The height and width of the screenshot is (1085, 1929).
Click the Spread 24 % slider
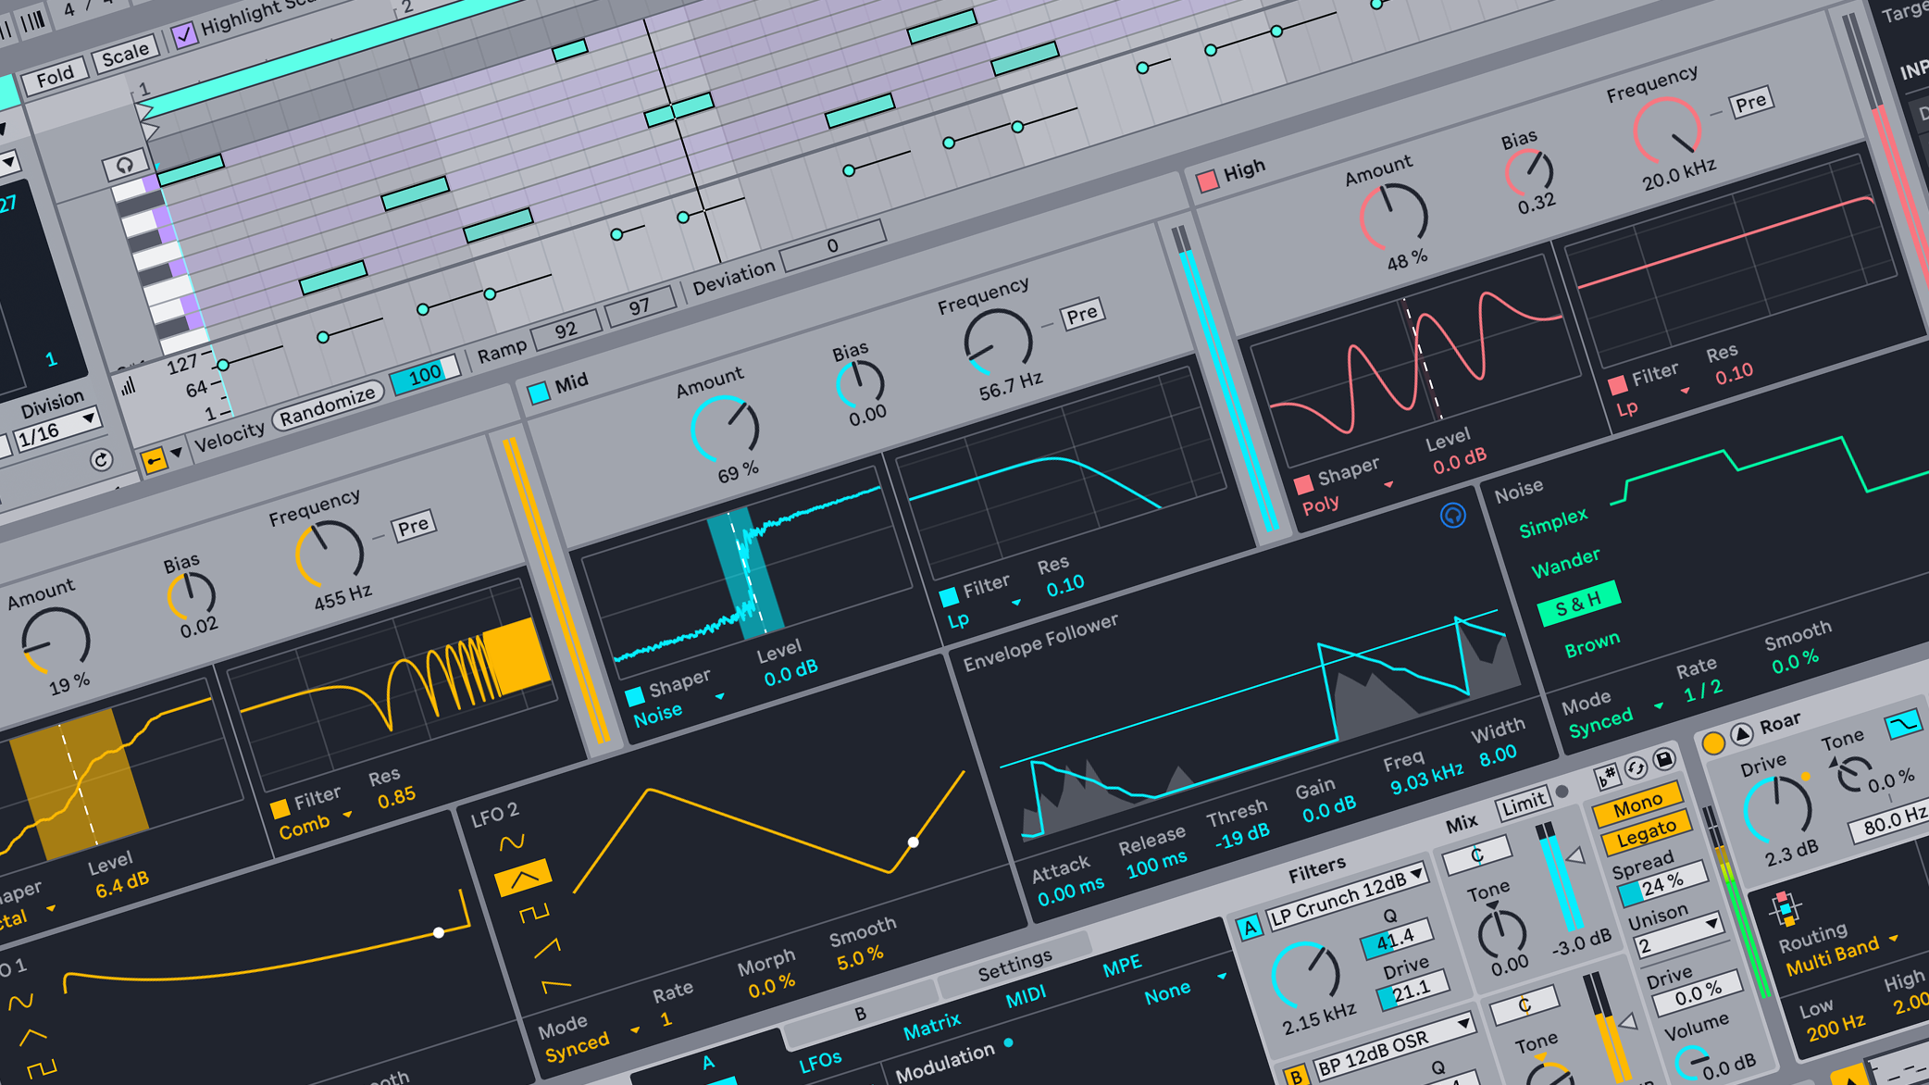pyautogui.click(x=1661, y=884)
